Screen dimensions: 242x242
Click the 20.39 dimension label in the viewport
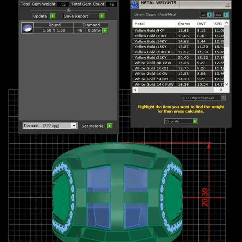(205, 197)
